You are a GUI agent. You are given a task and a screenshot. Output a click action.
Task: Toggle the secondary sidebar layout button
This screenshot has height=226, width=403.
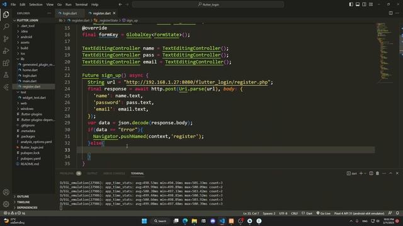(364, 4)
